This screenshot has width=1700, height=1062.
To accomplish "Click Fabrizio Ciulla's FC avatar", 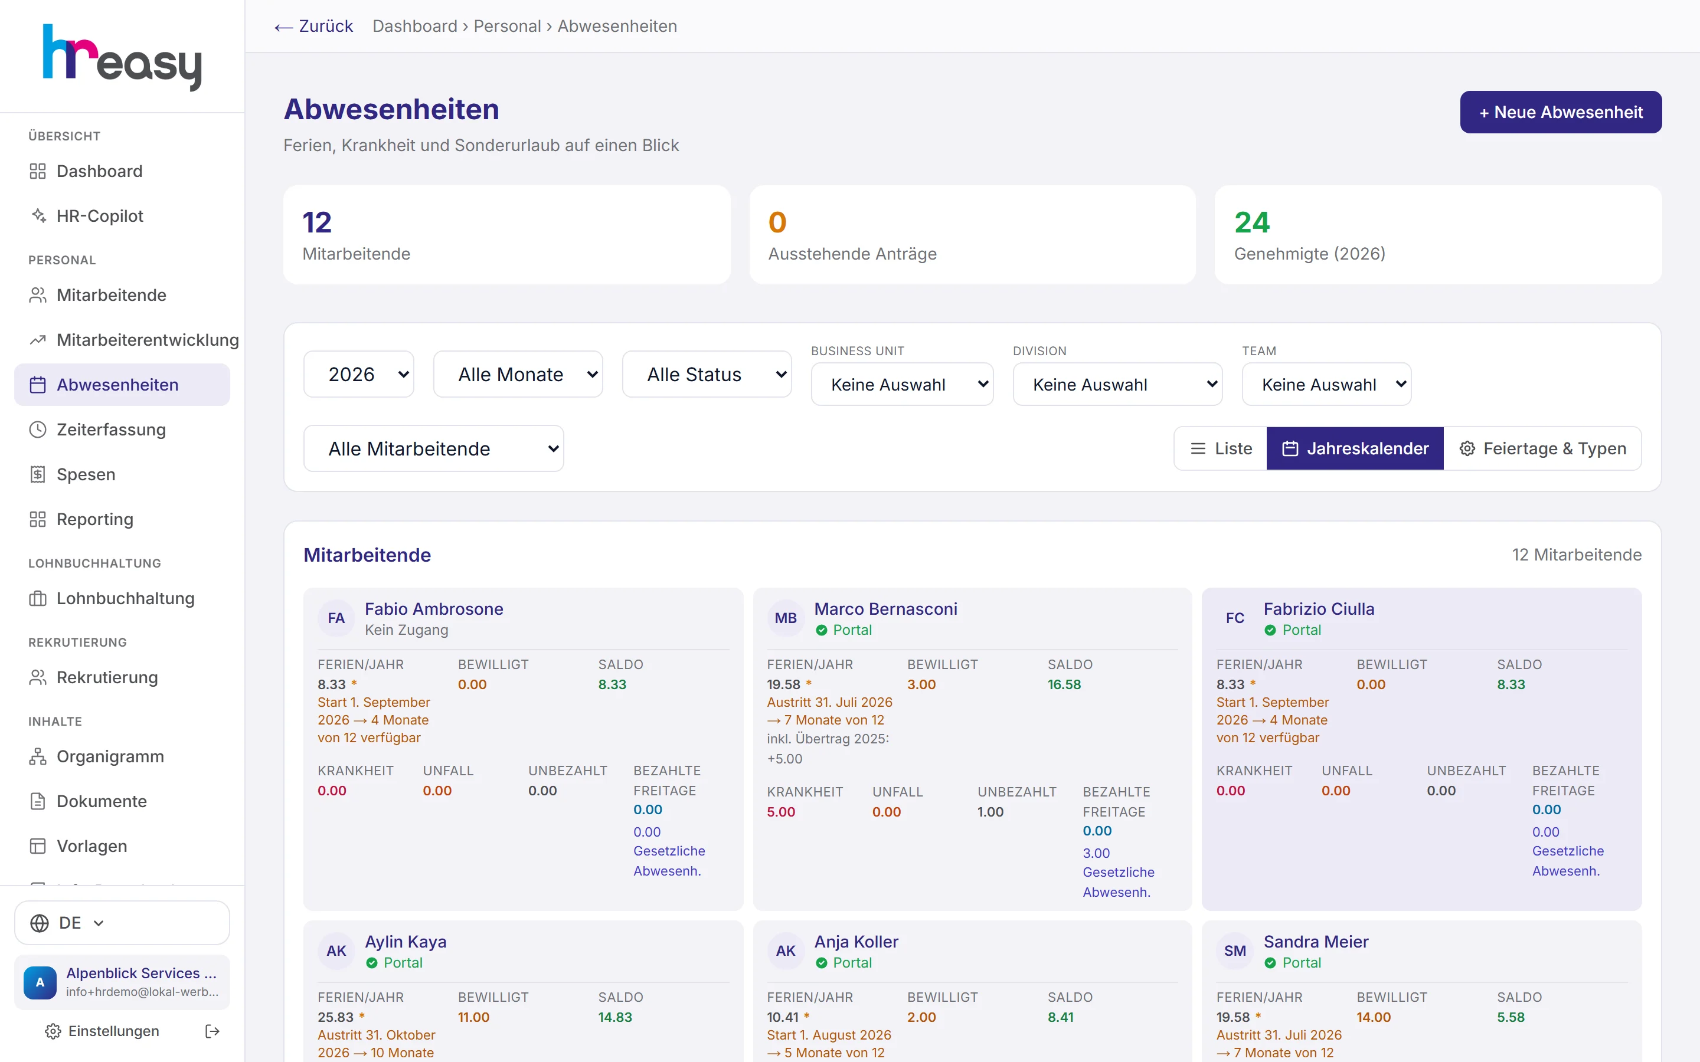I will click(1235, 618).
